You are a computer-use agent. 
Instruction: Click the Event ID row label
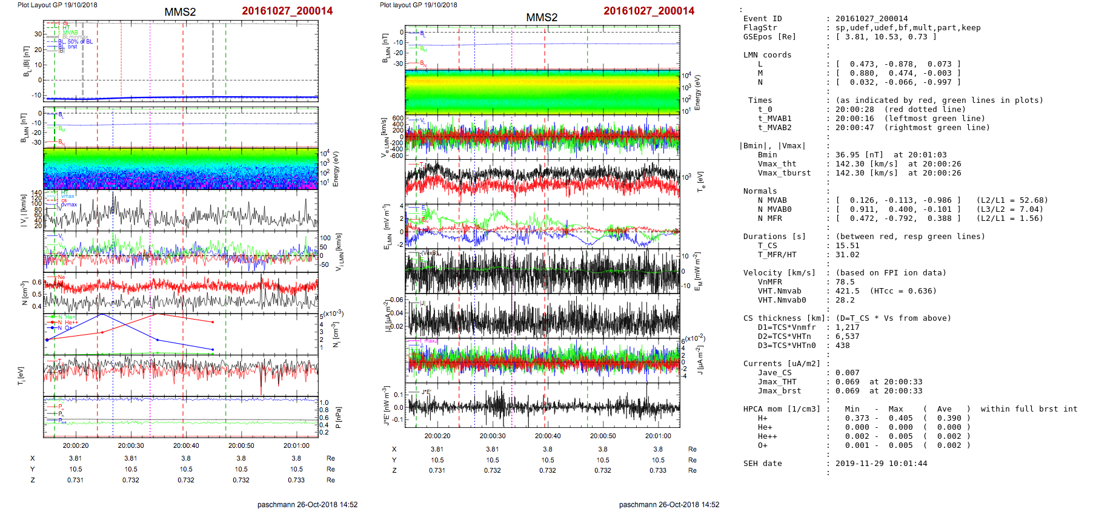762,19
